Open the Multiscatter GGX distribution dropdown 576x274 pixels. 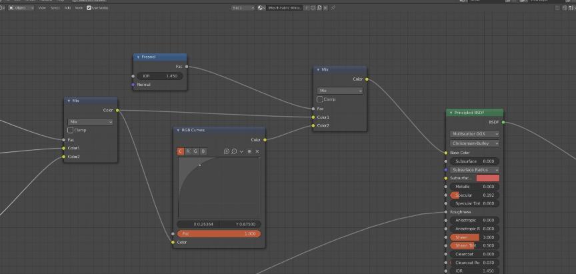[x=475, y=134]
